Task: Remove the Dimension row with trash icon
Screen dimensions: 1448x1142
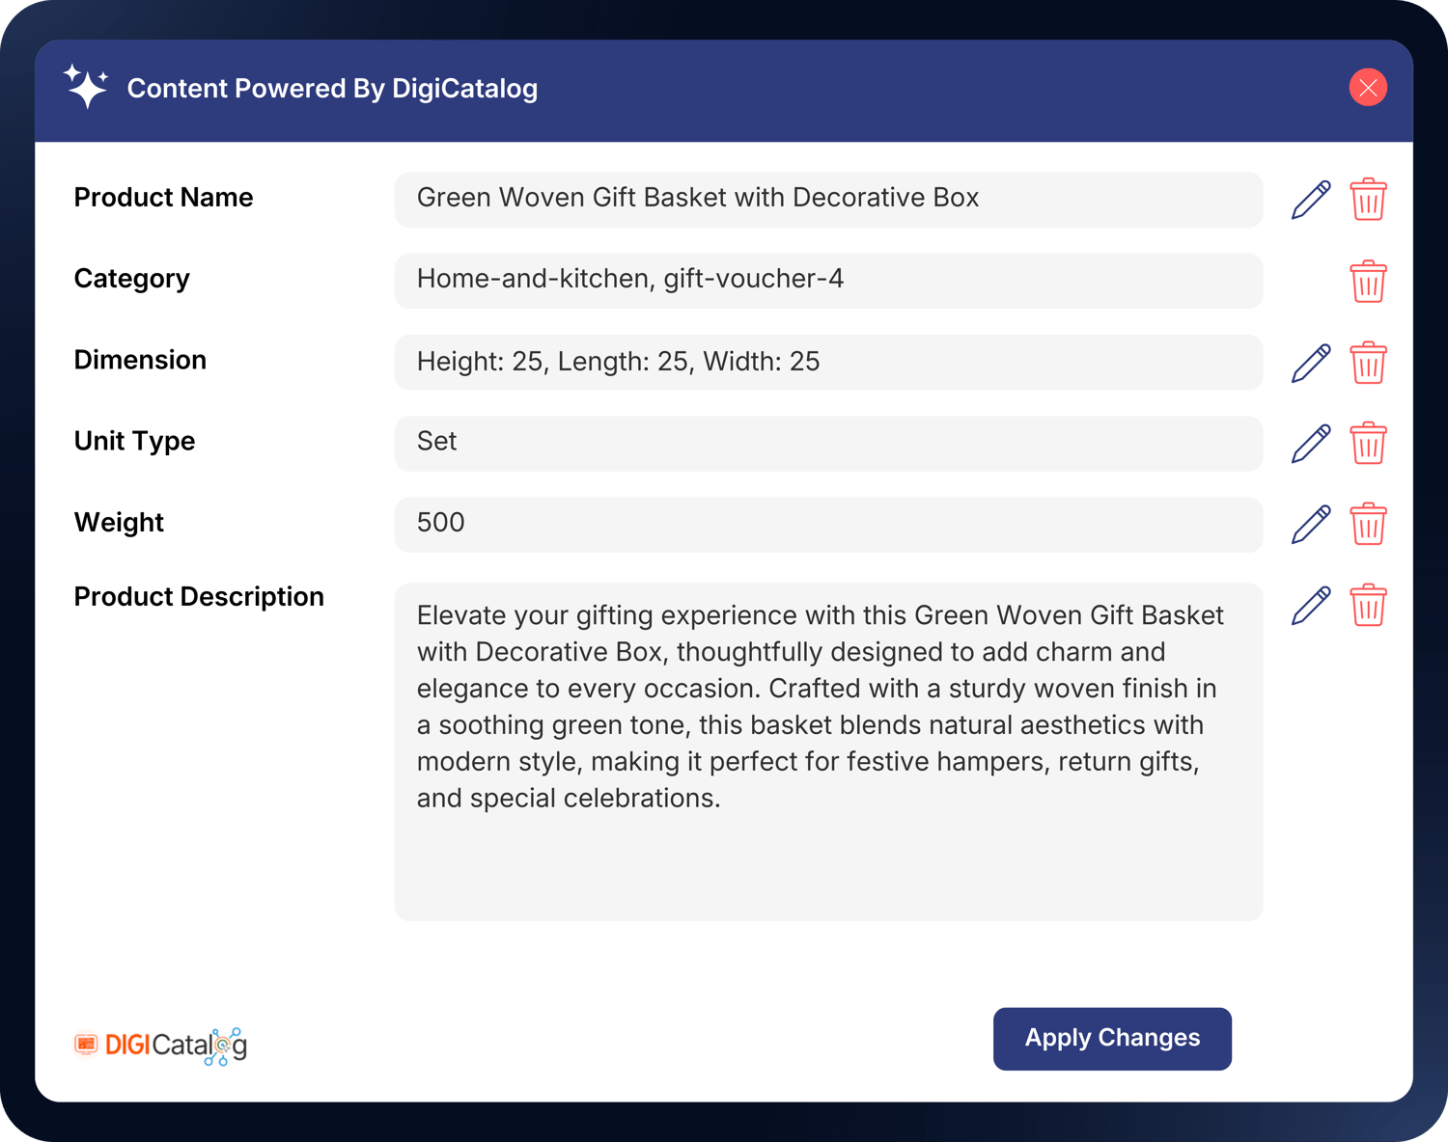Action: [x=1368, y=363]
